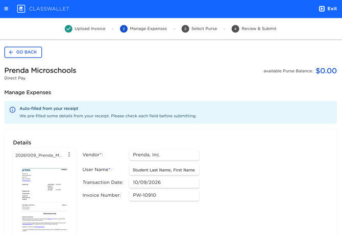Click the Upload Invoice green checkmark icon
The width and height of the screenshot is (342, 235).
68,29
